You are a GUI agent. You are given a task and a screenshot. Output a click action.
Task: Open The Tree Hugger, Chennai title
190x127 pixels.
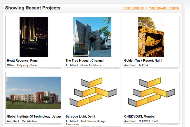(85, 61)
